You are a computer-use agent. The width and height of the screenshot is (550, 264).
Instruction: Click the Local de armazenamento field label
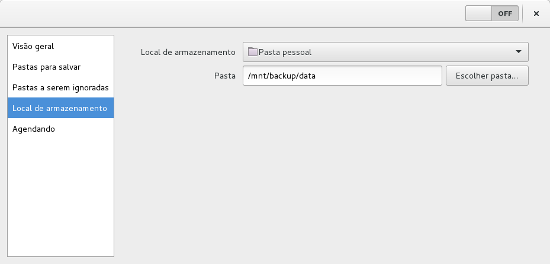[188, 52]
